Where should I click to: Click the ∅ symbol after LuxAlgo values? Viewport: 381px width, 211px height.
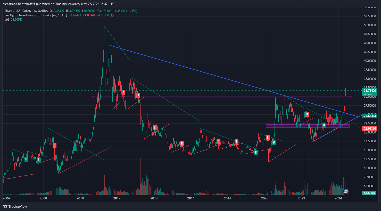[112, 15]
